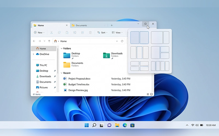Click the 10:30 AM clock
This screenshot has width=219, height=136.
(x=211, y=125)
